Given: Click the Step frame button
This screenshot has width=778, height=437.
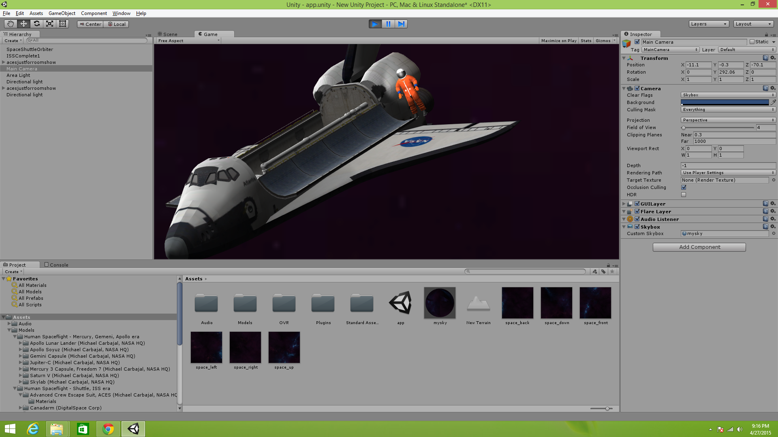Looking at the screenshot, I should (x=401, y=24).
